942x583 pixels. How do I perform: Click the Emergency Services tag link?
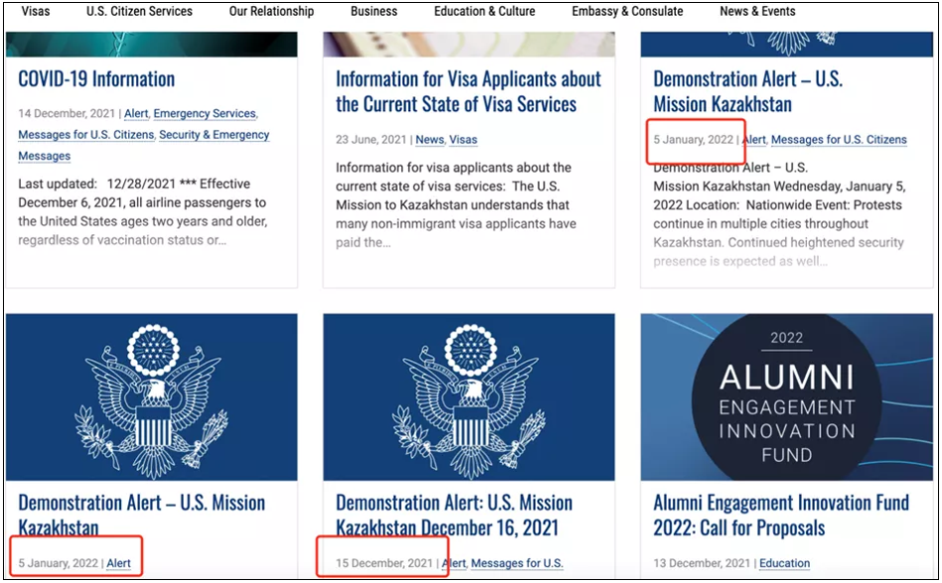(x=204, y=113)
